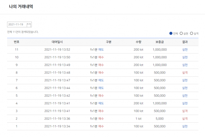The image size is (205, 137).
Task: Open 실현 result for row 5
Action: click(x=185, y=96)
